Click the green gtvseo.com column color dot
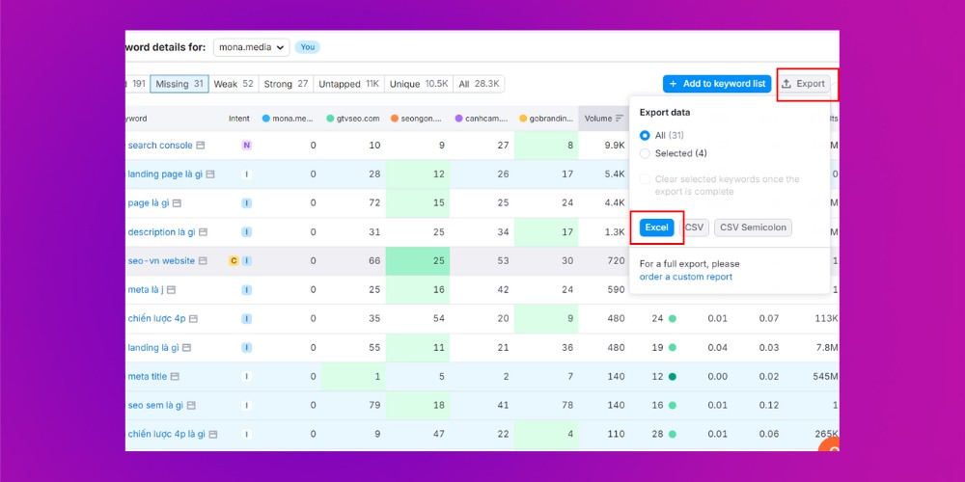Image resolution: width=965 pixels, height=482 pixels. pos(330,118)
